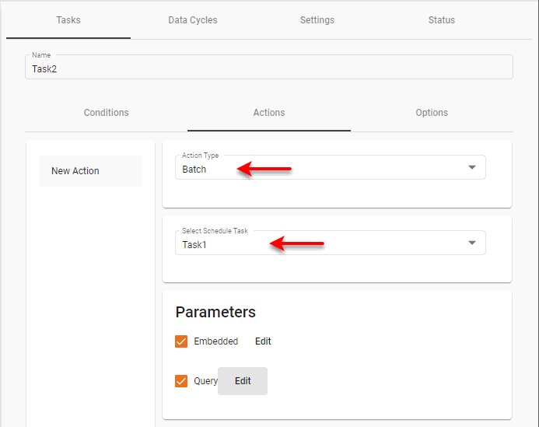Select the Actions sub-tab

[269, 113]
